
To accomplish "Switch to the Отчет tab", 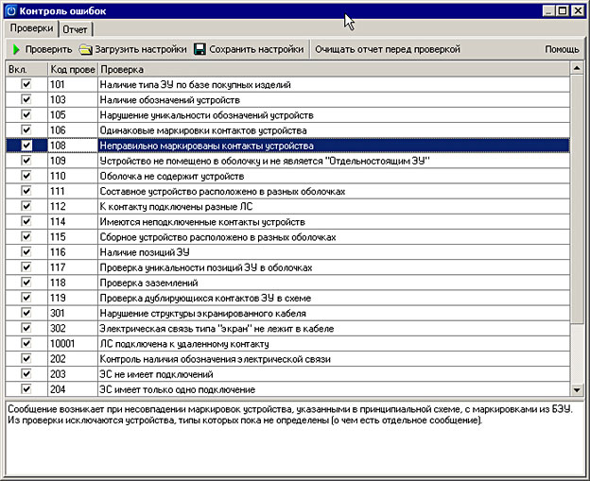I will 75,29.
